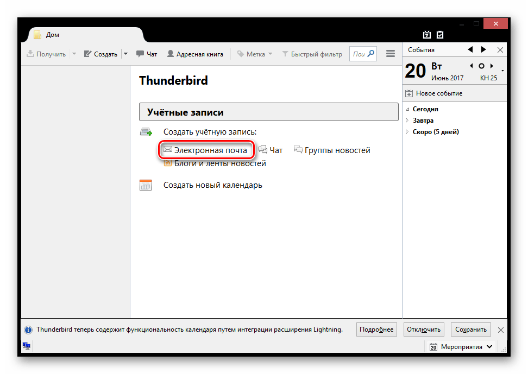Dismiss the Lightning notification bar

[501, 330]
